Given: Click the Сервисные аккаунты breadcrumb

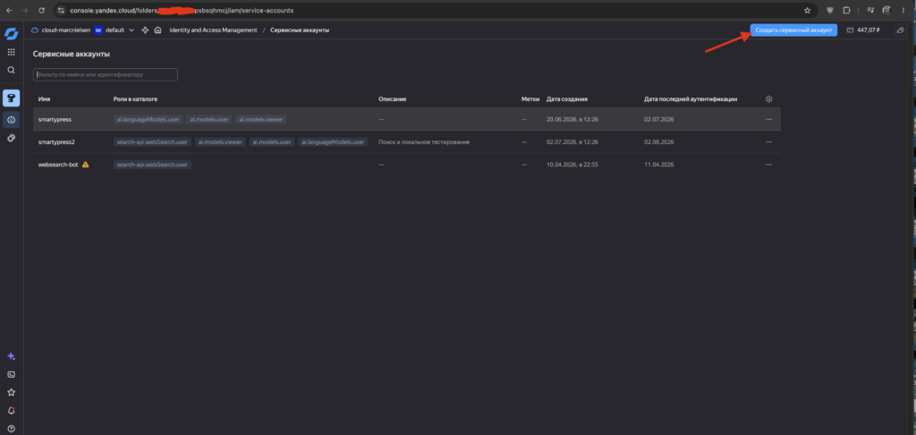Looking at the screenshot, I should click(x=300, y=30).
